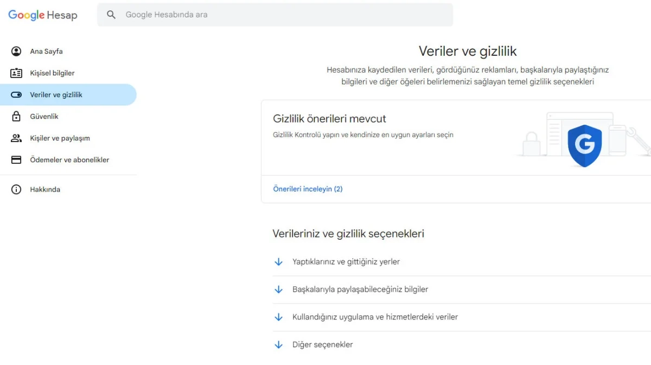
Task: Click the Önerileri inceleyin (2) link
Action: point(308,189)
